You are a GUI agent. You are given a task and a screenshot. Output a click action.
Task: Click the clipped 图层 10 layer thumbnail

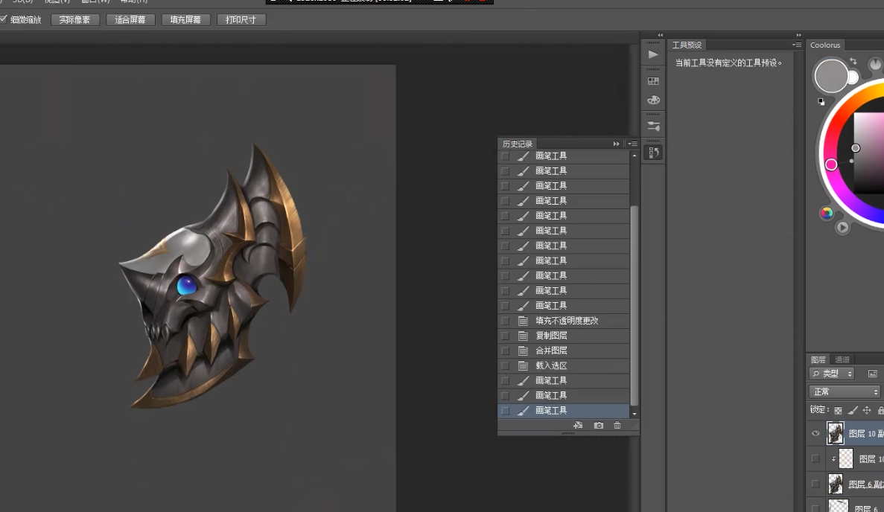pos(846,459)
